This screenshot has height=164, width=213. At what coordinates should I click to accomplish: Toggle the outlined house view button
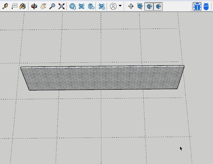[x=149, y=6]
